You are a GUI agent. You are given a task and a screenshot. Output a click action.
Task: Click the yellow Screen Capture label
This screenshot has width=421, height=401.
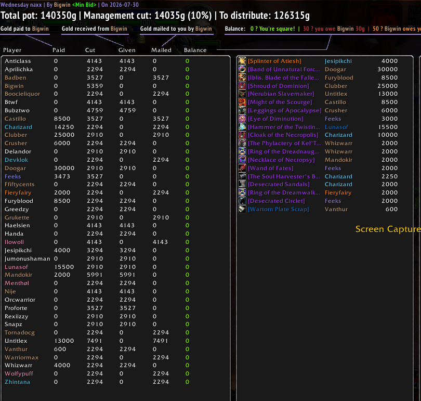[388, 229]
